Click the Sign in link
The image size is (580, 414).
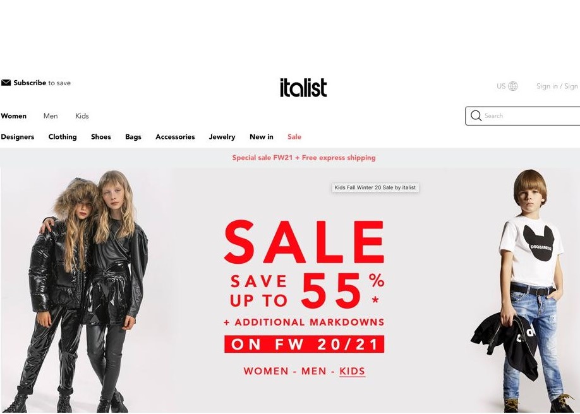(x=547, y=86)
